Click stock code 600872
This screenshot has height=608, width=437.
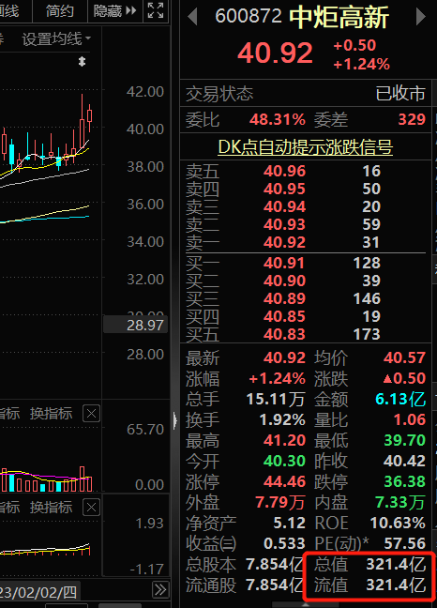[249, 16]
